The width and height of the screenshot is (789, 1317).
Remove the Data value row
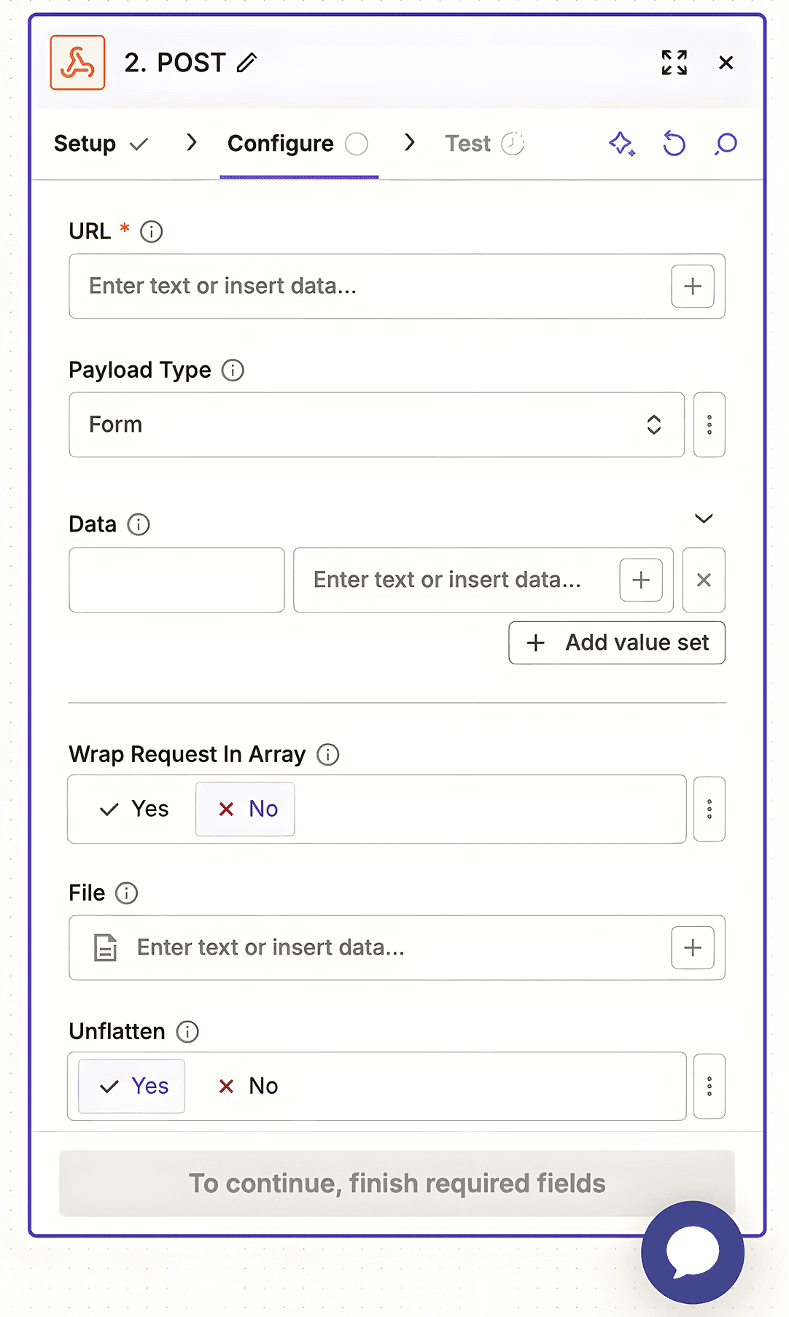[704, 580]
